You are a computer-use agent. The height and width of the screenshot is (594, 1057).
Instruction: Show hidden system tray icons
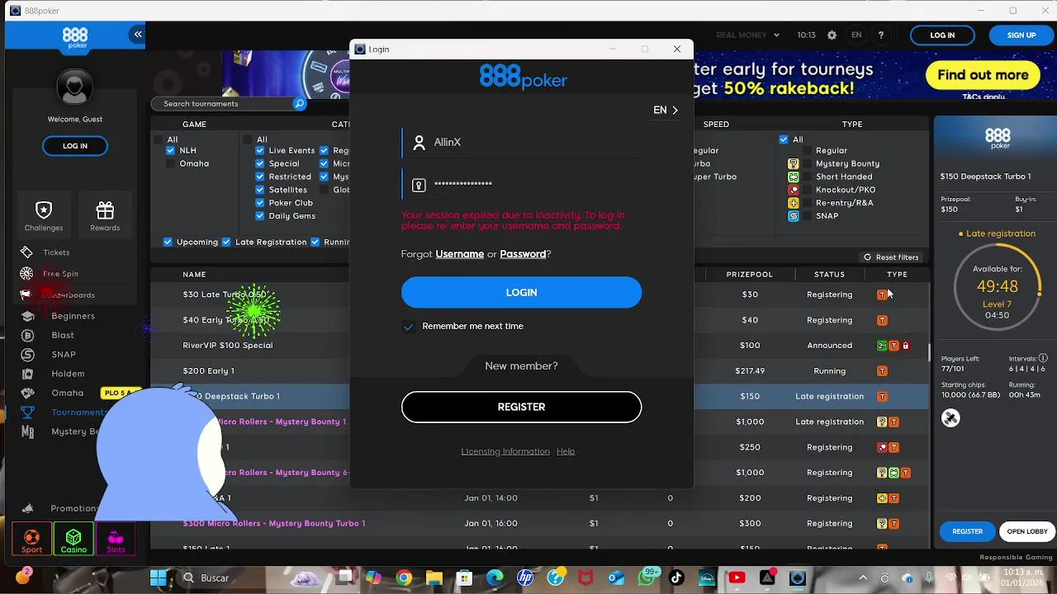(x=863, y=577)
